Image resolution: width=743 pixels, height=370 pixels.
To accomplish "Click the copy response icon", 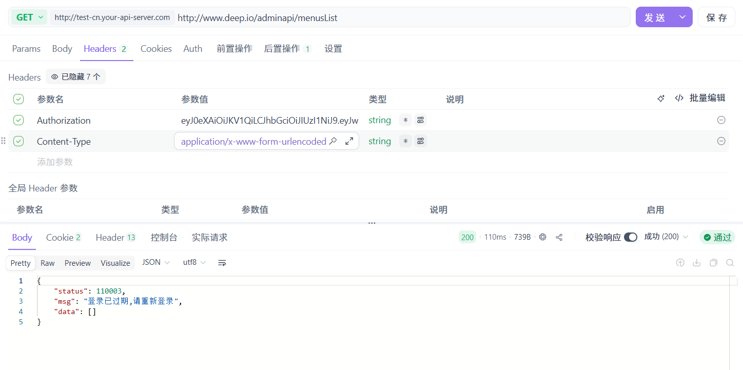I will click(x=713, y=263).
